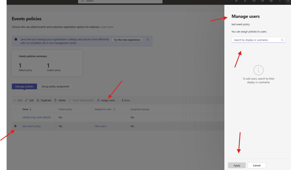Image resolution: width=291 pixels, height=170 pixels.
Task: Sort by the Name column arrow
Action: [x=30, y=109]
